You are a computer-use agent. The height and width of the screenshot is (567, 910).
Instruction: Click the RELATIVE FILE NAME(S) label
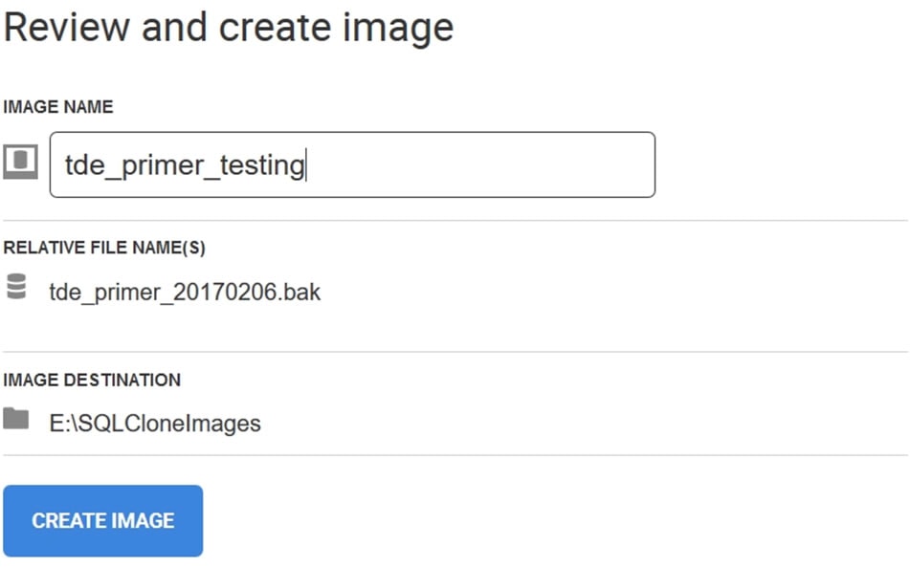click(104, 248)
